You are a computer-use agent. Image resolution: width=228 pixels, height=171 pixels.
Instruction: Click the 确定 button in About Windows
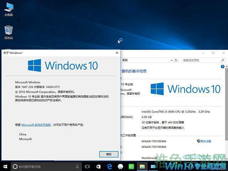click(109, 154)
